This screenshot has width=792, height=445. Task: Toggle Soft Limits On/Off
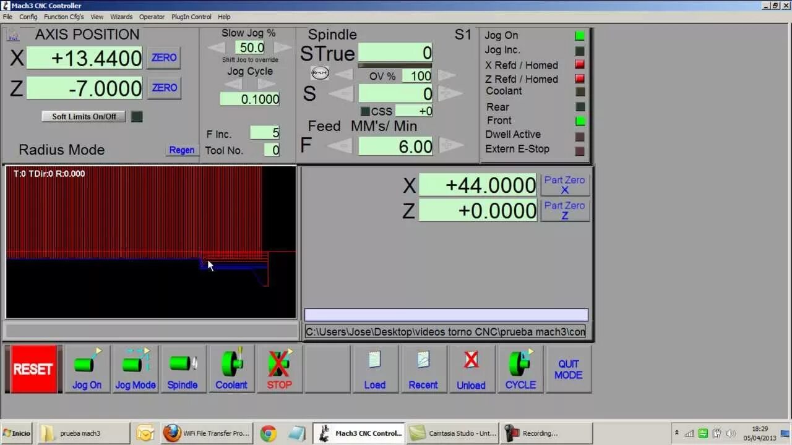click(84, 116)
